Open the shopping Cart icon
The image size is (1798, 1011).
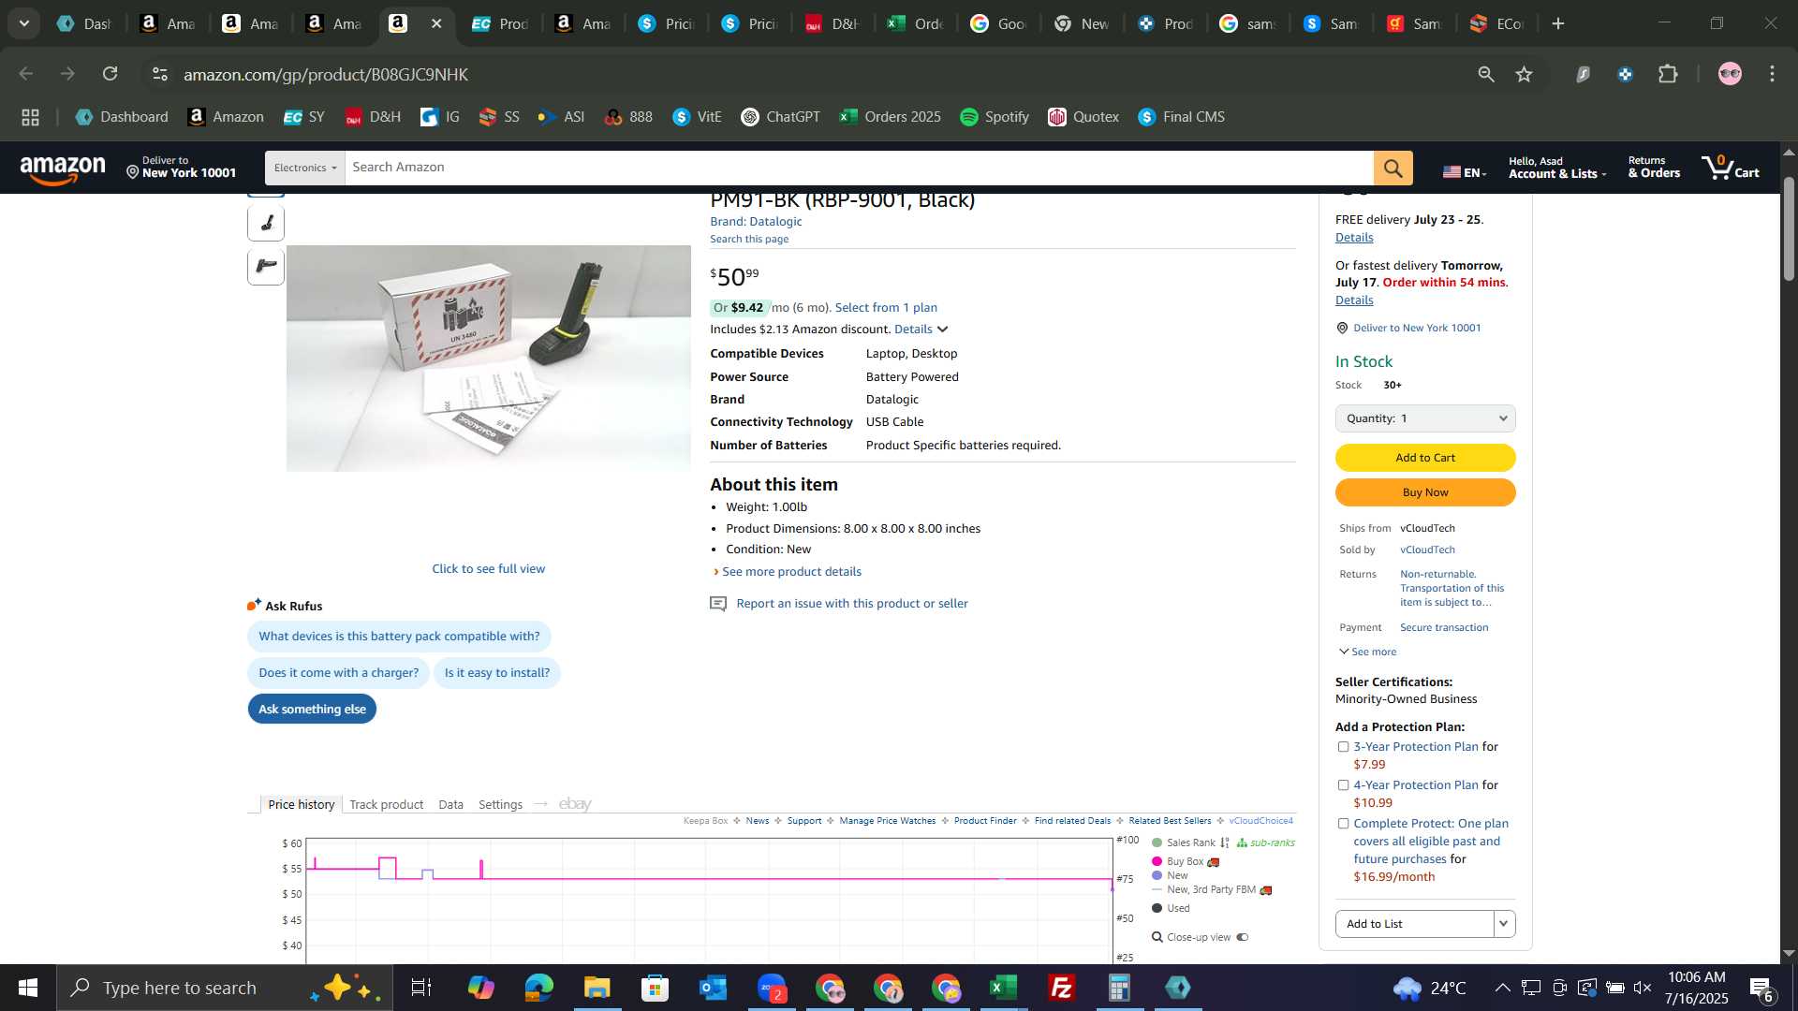(x=1731, y=168)
